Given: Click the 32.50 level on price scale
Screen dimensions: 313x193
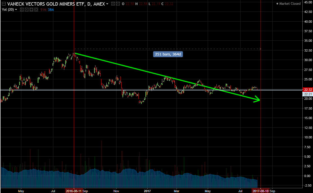Looking at the screenshot, I should tap(306, 50).
